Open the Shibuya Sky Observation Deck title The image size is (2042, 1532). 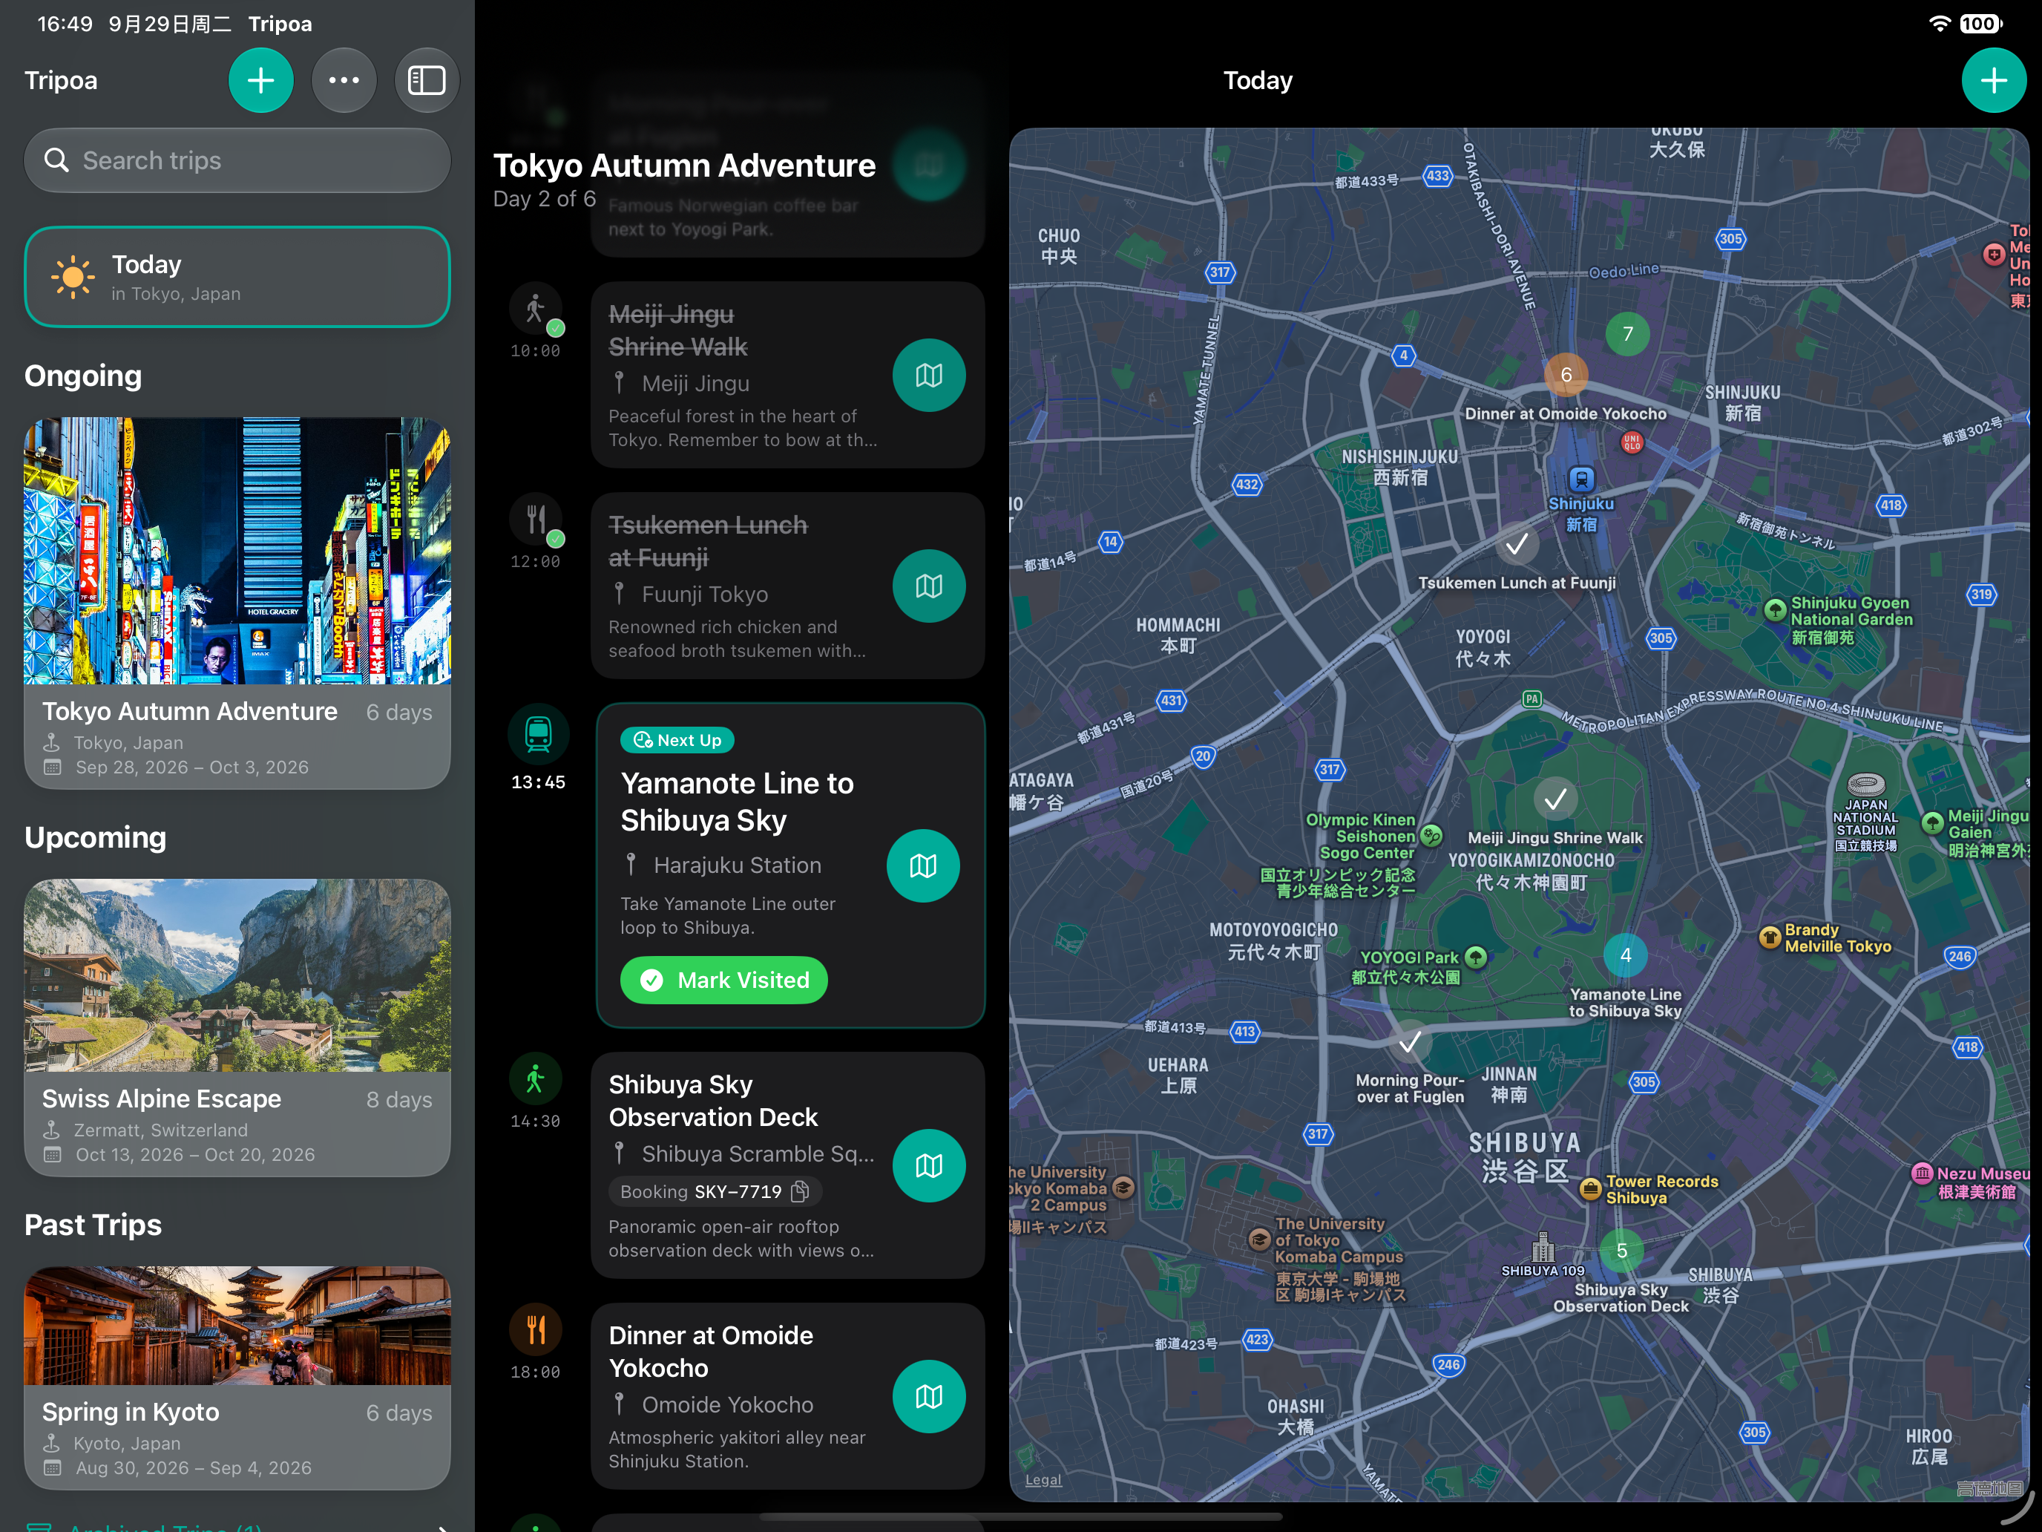click(712, 1101)
